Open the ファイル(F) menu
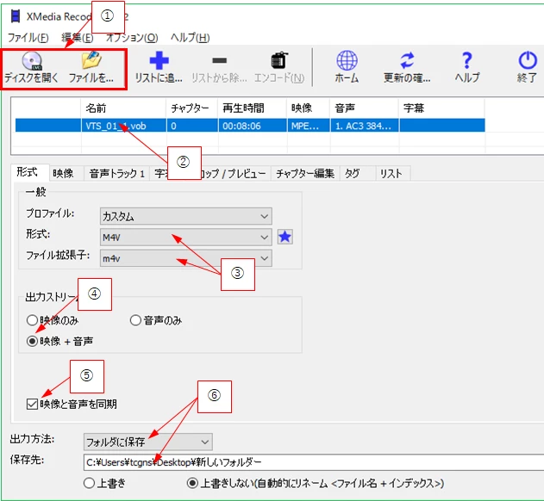 (28, 37)
